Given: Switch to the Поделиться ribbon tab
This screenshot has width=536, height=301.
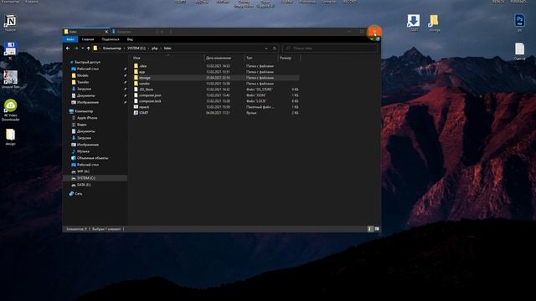Looking at the screenshot, I should 111,39.
